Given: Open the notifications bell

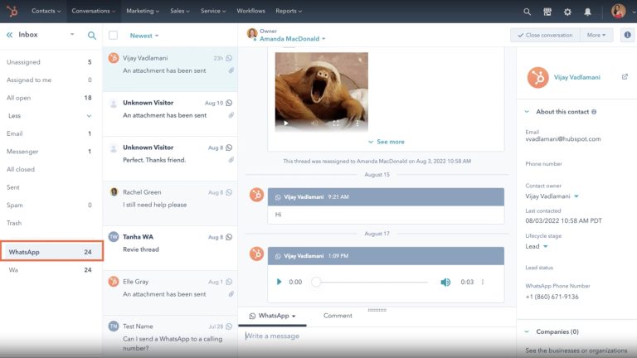Looking at the screenshot, I should 587,12.
